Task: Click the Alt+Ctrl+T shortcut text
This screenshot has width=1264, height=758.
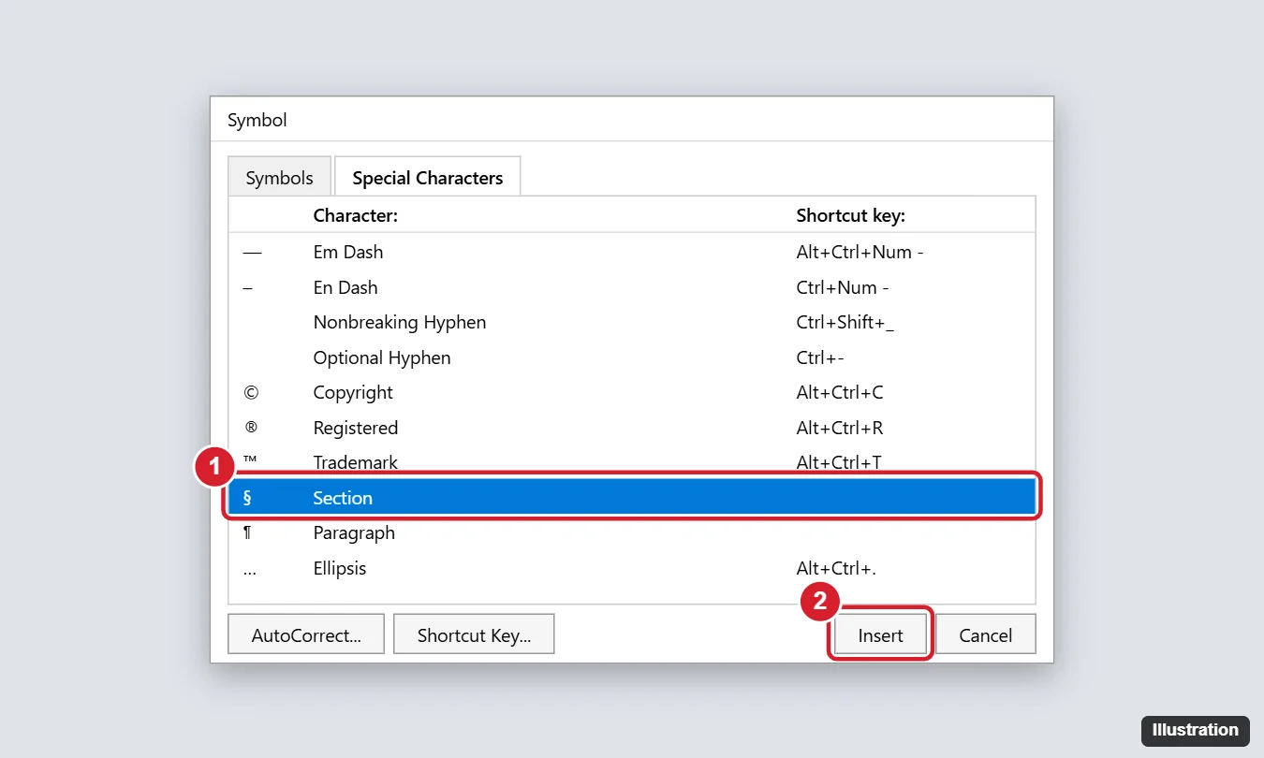Action: [x=839, y=463]
